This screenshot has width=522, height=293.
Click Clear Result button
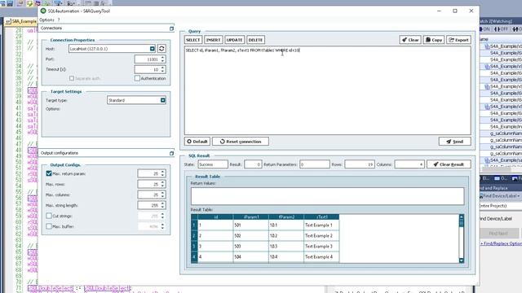449,164
